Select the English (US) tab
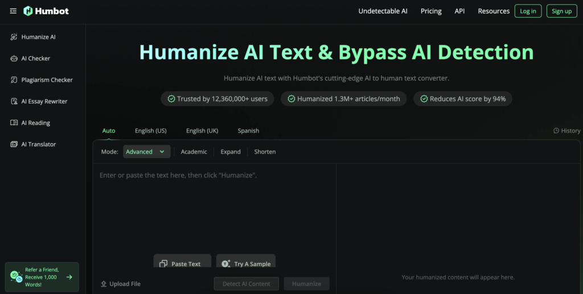The image size is (583, 294). click(150, 131)
